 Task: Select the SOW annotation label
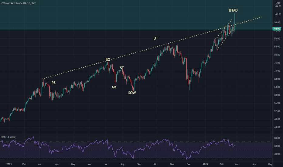tap(132, 93)
